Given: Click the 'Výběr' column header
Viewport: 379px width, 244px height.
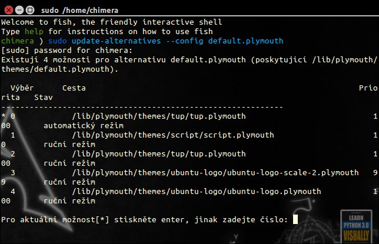Looking at the screenshot, I should [x=22, y=88].
